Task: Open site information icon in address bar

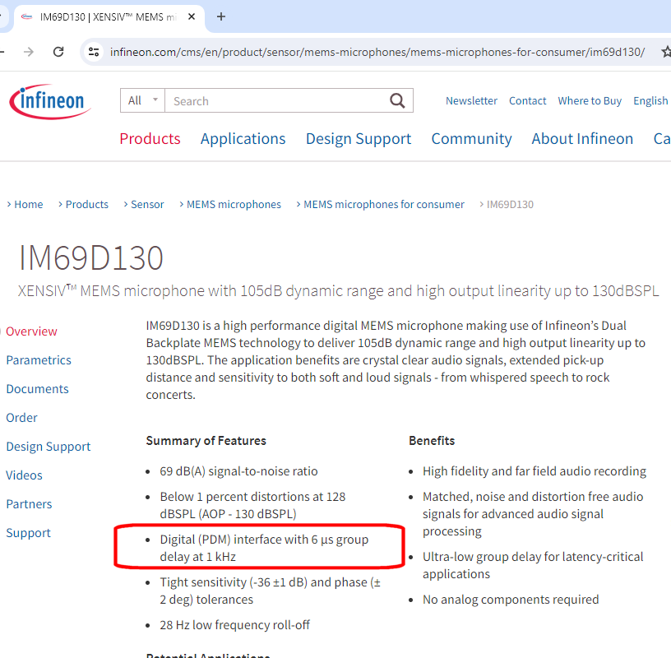Action: pyautogui.click(x=94, y=52)
